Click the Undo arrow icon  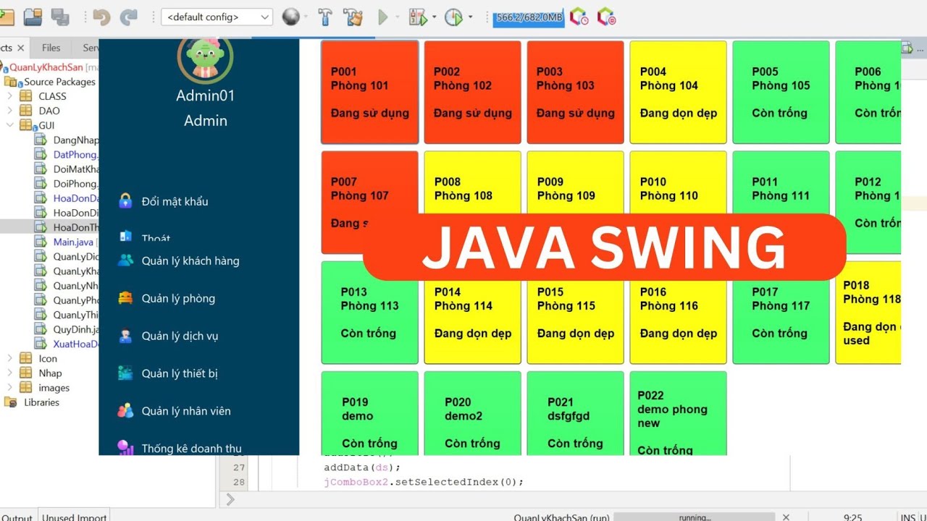pos(102,17)
